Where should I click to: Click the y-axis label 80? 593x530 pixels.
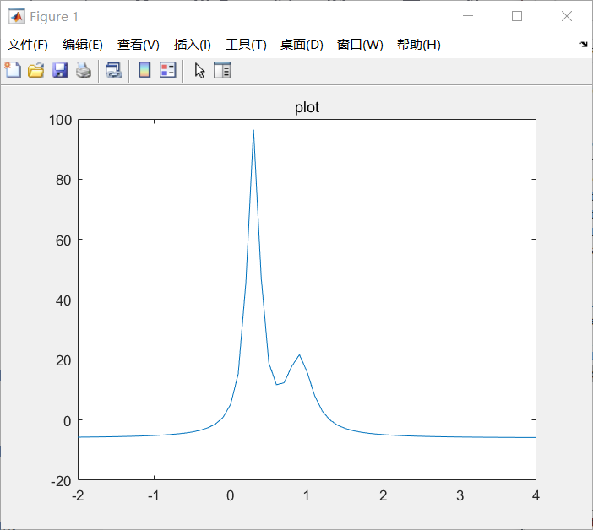tap(63, 181)
